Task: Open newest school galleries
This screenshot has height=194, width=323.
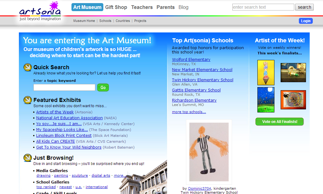Action: [66, 187]
